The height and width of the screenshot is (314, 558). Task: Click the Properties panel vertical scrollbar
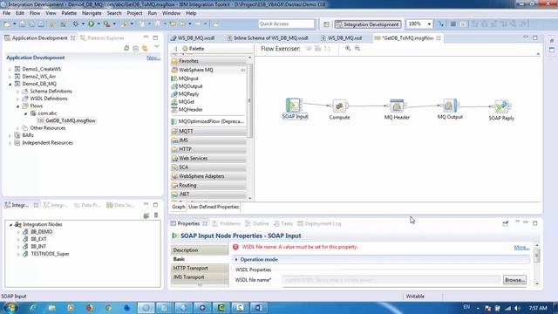pyautogui.click(x=537, y=256)
